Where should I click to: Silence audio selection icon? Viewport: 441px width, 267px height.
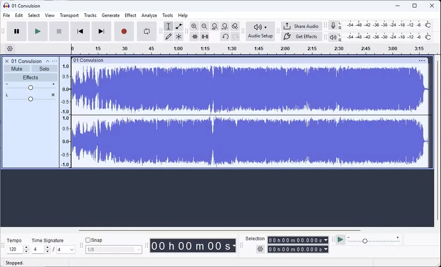pos(205,36)
